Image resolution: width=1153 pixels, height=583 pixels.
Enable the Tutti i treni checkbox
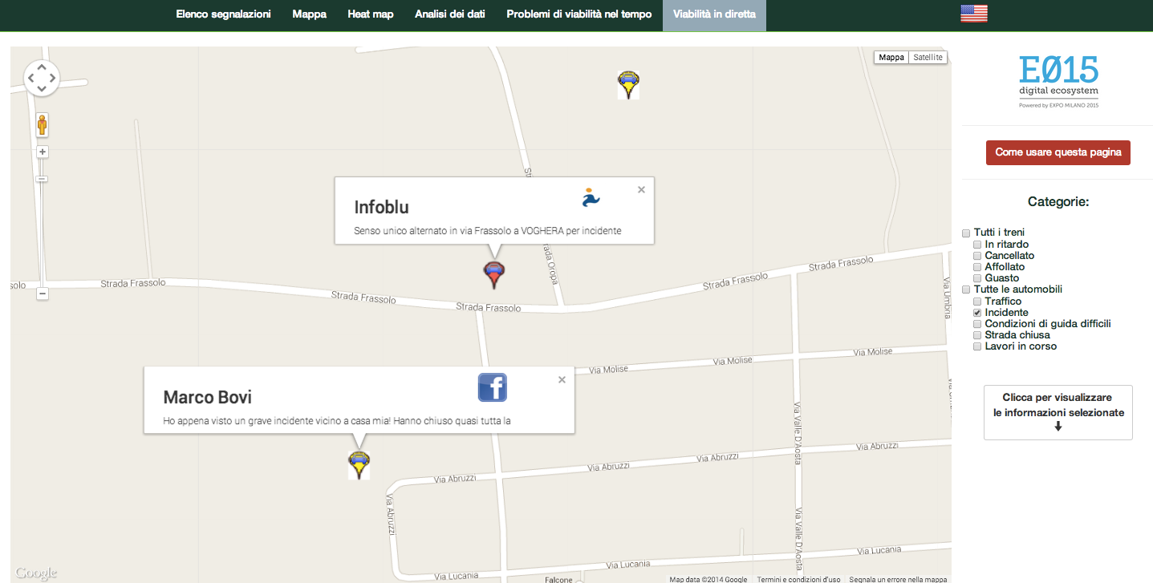[966, 233]
